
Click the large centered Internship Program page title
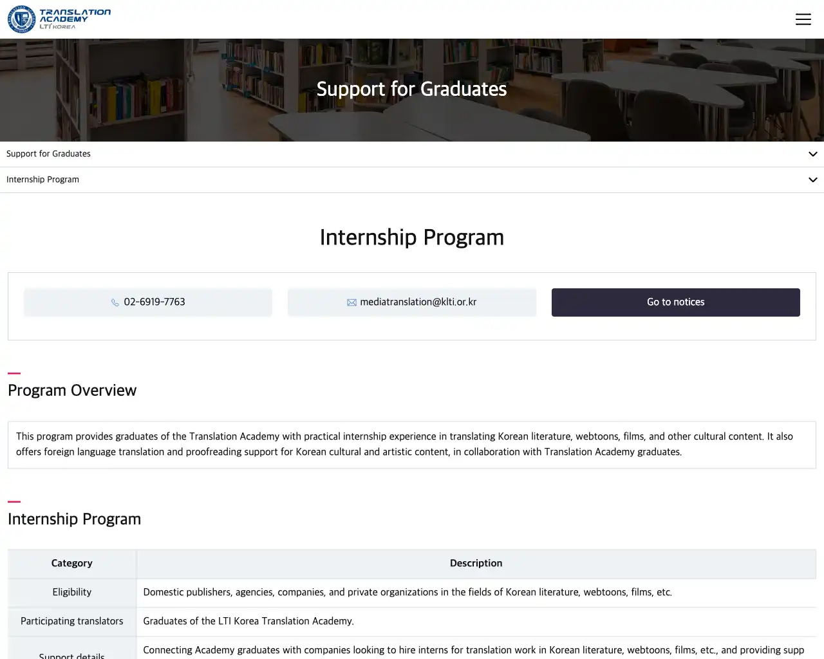[411, 237]
